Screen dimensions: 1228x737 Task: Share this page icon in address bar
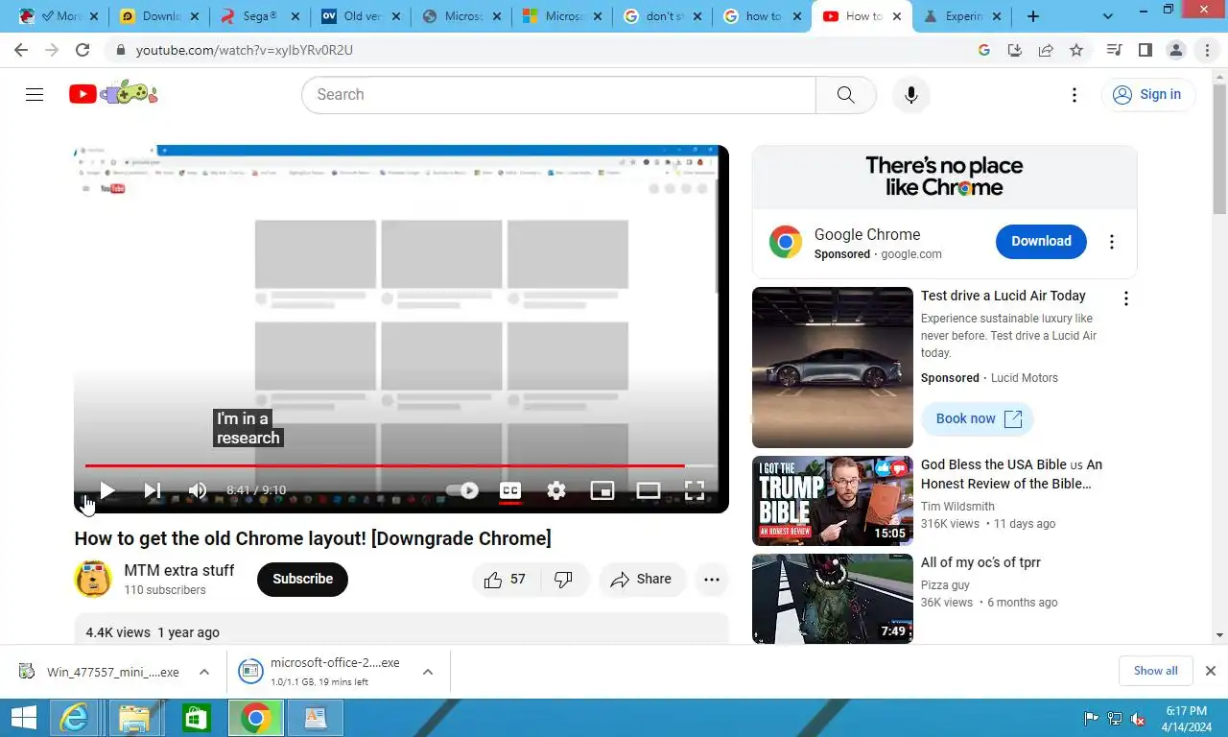click(x=1046, y=50)
